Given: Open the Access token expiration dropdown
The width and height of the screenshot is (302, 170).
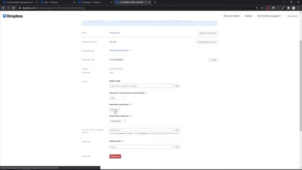Looking at the screenshot, I should point(118,121).
